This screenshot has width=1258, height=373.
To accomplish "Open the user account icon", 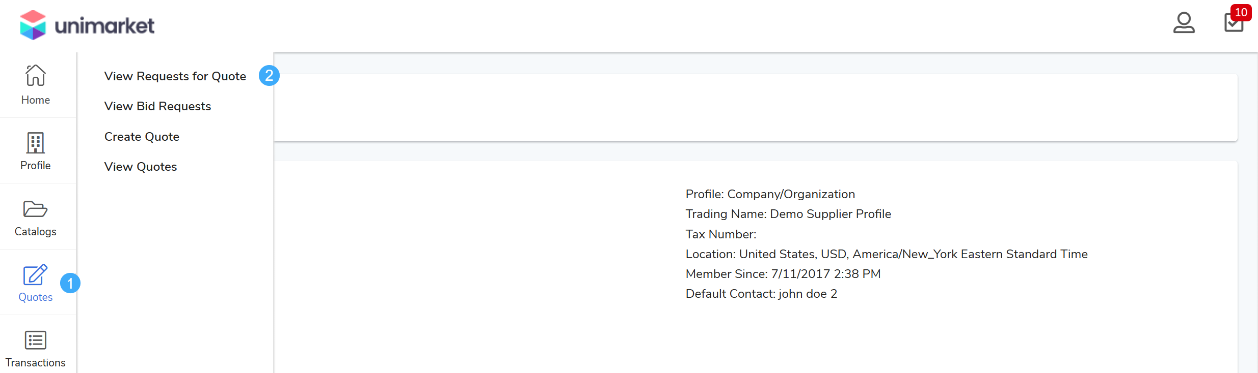I will (x=1184, y=23).
